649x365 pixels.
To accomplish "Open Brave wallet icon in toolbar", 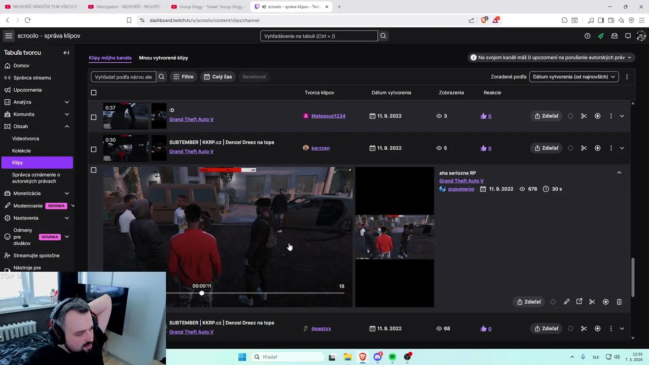I will point(611,20).
